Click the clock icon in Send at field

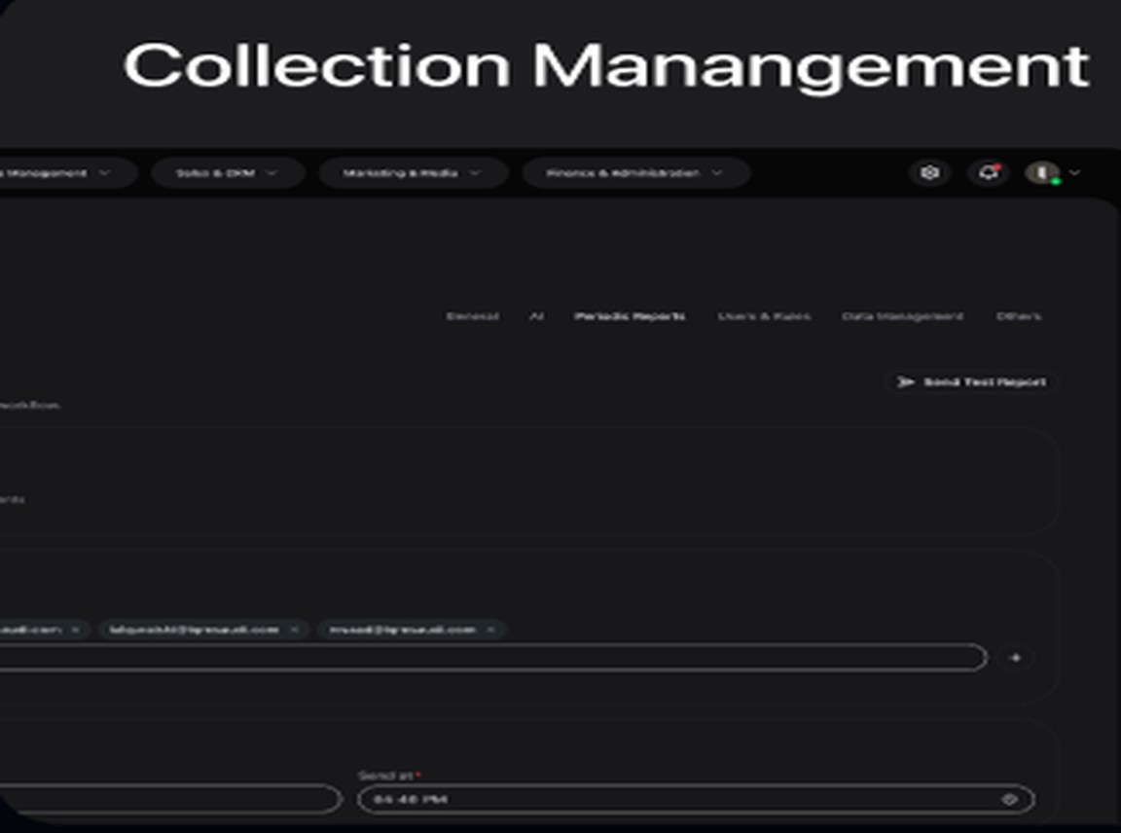coord(1009,799)
